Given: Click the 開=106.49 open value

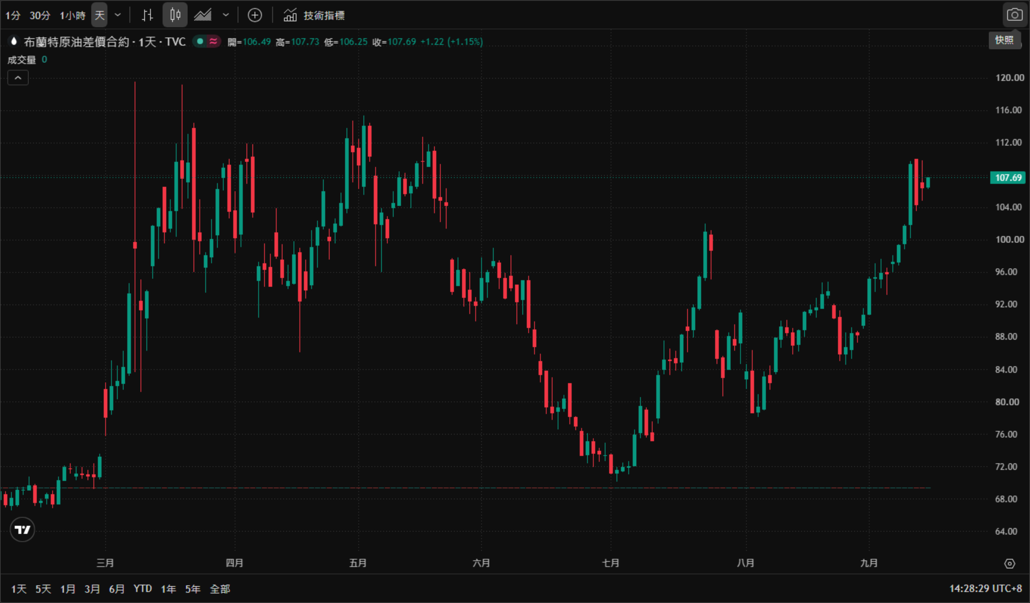Looking at the screenshot, I should pyautogui.click(x=249, y=42).
